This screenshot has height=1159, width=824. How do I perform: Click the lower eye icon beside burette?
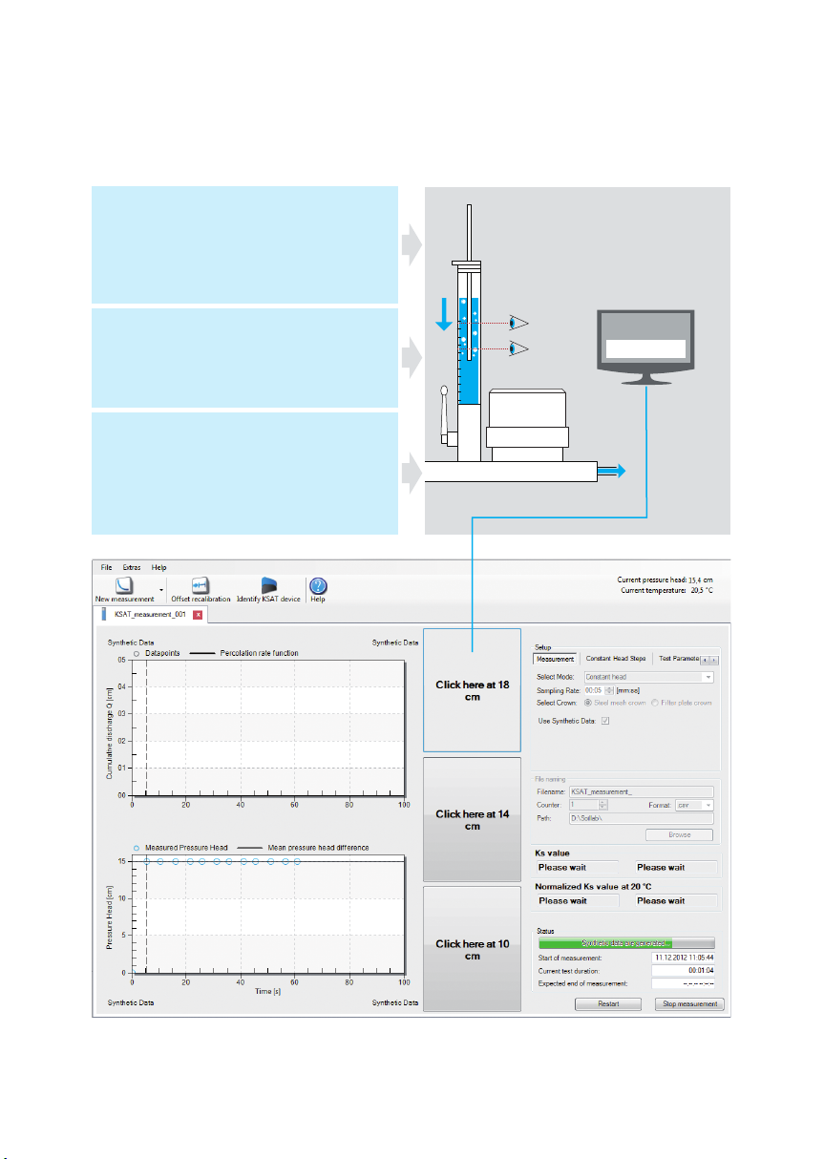518,348
